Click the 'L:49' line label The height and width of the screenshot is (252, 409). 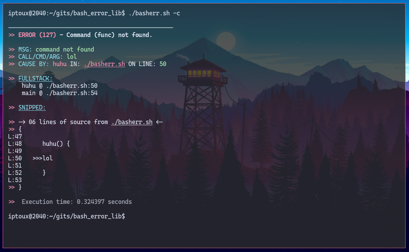tap(15, 151)
